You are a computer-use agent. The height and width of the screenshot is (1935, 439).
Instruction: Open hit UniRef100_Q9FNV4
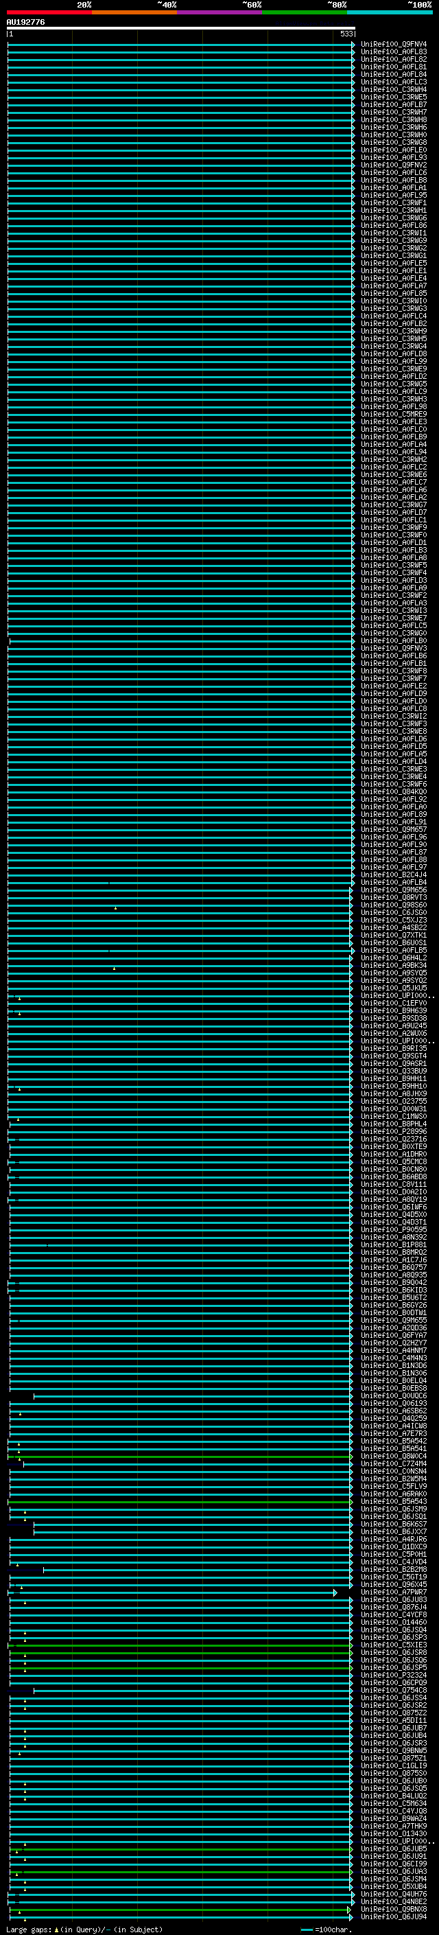(394, 45)
